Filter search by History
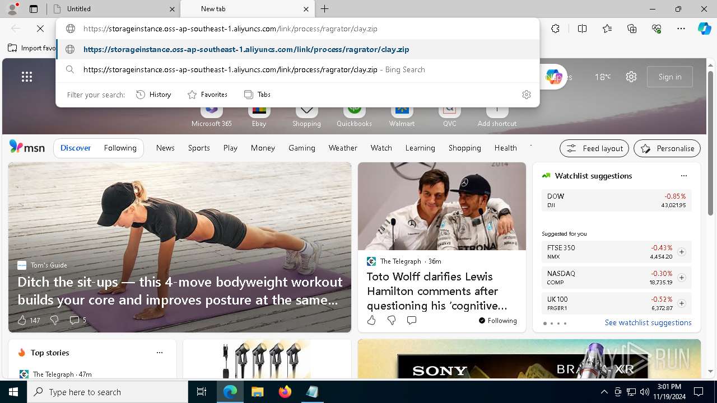717x403 pixels. (153, 95)
